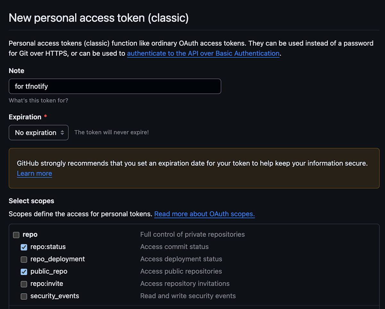The height and width of the screenshot is (309, 385).
Task: Open the 'No expiration' dropdown
Action: [x=38, y=133]
